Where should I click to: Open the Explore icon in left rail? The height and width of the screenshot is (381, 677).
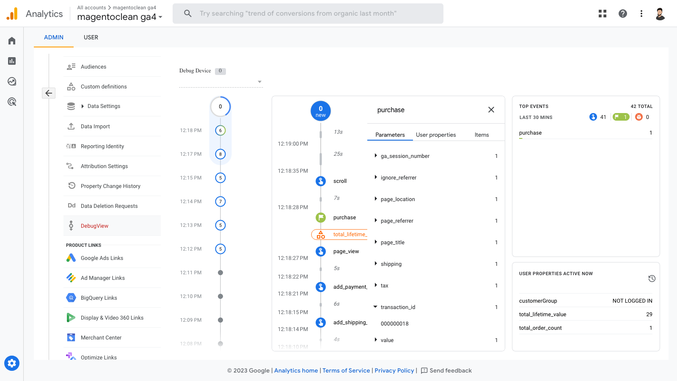(12, 81)
